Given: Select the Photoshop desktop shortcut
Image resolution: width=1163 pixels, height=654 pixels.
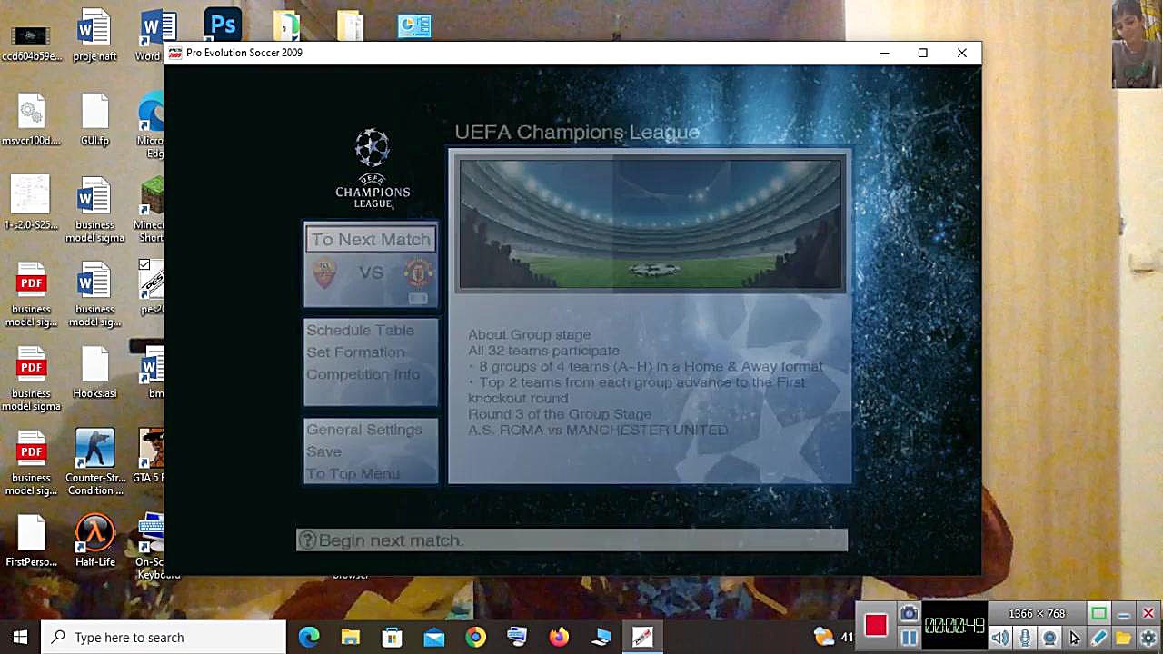Looking at the screenshot, I should (x=223, y=25).
